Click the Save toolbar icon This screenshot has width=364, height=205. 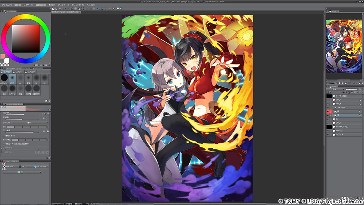pos(60,9)
